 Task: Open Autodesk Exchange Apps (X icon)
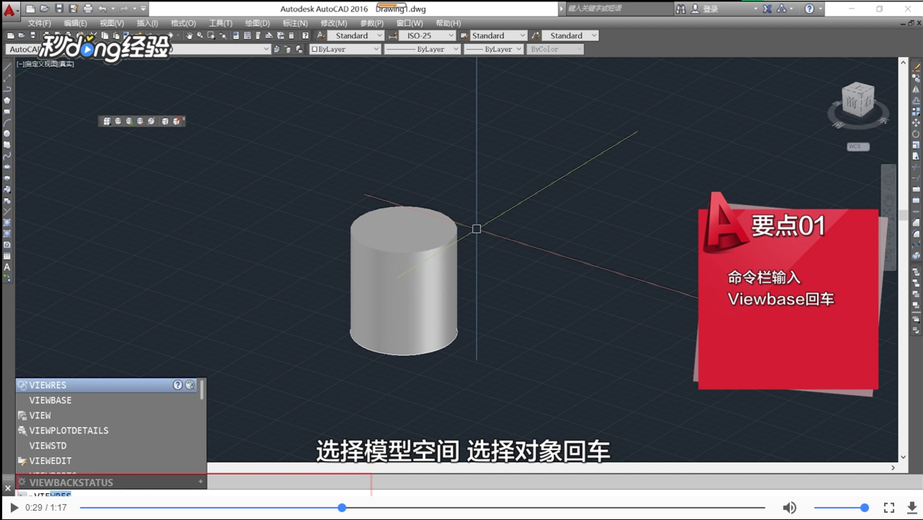(x=767, y=9)
